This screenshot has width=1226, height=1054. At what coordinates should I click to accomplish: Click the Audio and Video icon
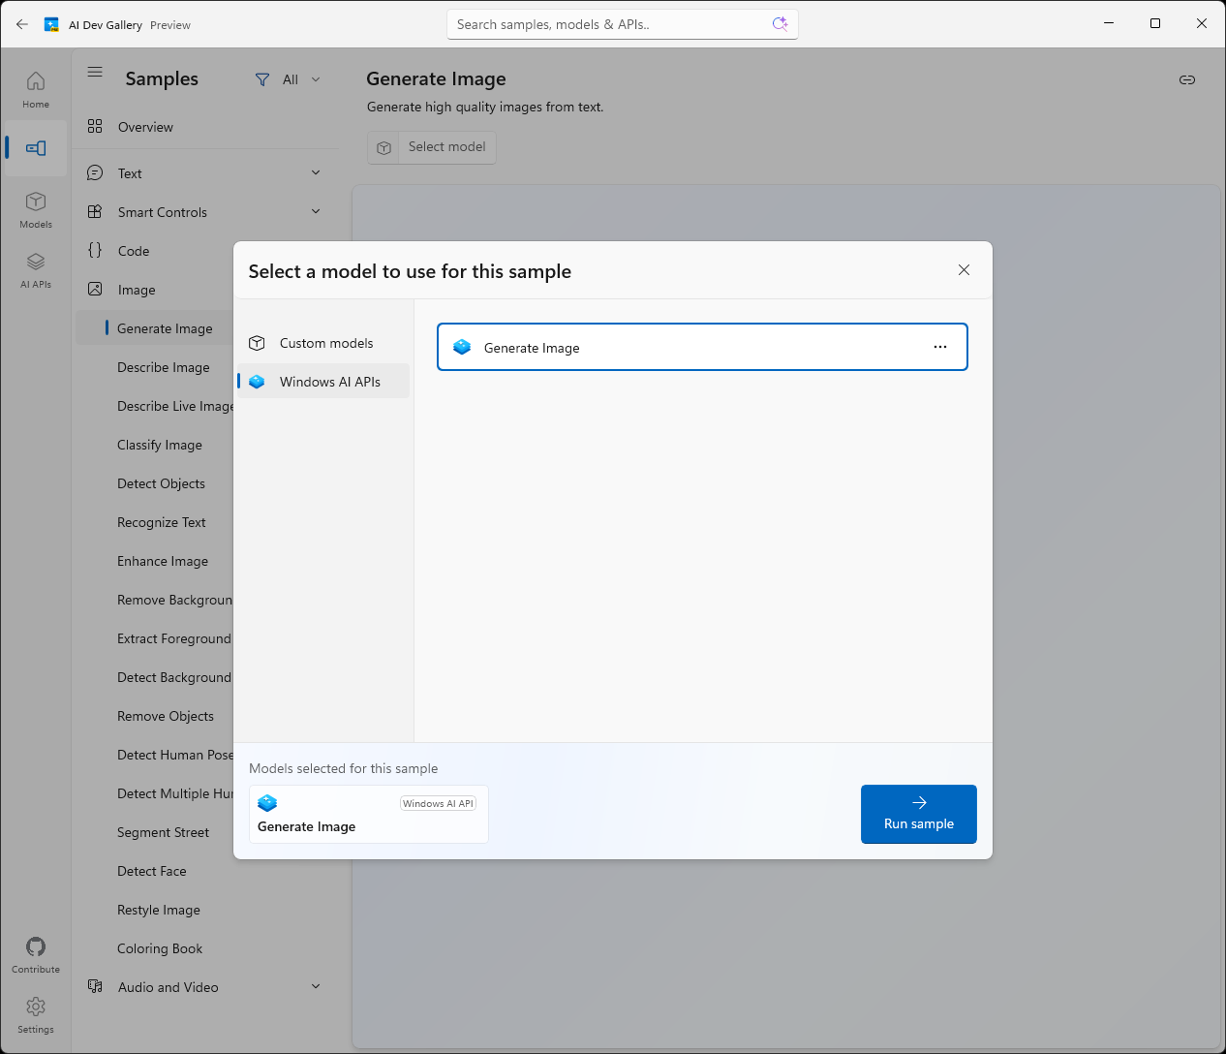95,986
